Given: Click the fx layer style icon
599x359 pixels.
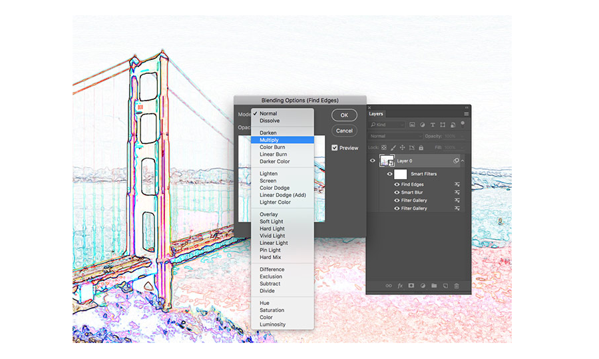Looking at the screenshot, I should pyautogui.click(x=400, y=286).
